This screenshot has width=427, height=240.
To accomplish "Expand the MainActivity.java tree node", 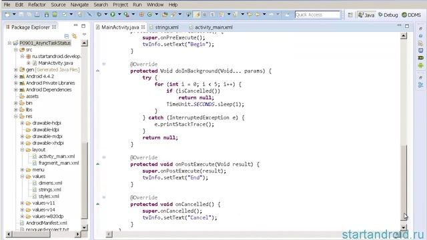I will click(x=28, y=63).
